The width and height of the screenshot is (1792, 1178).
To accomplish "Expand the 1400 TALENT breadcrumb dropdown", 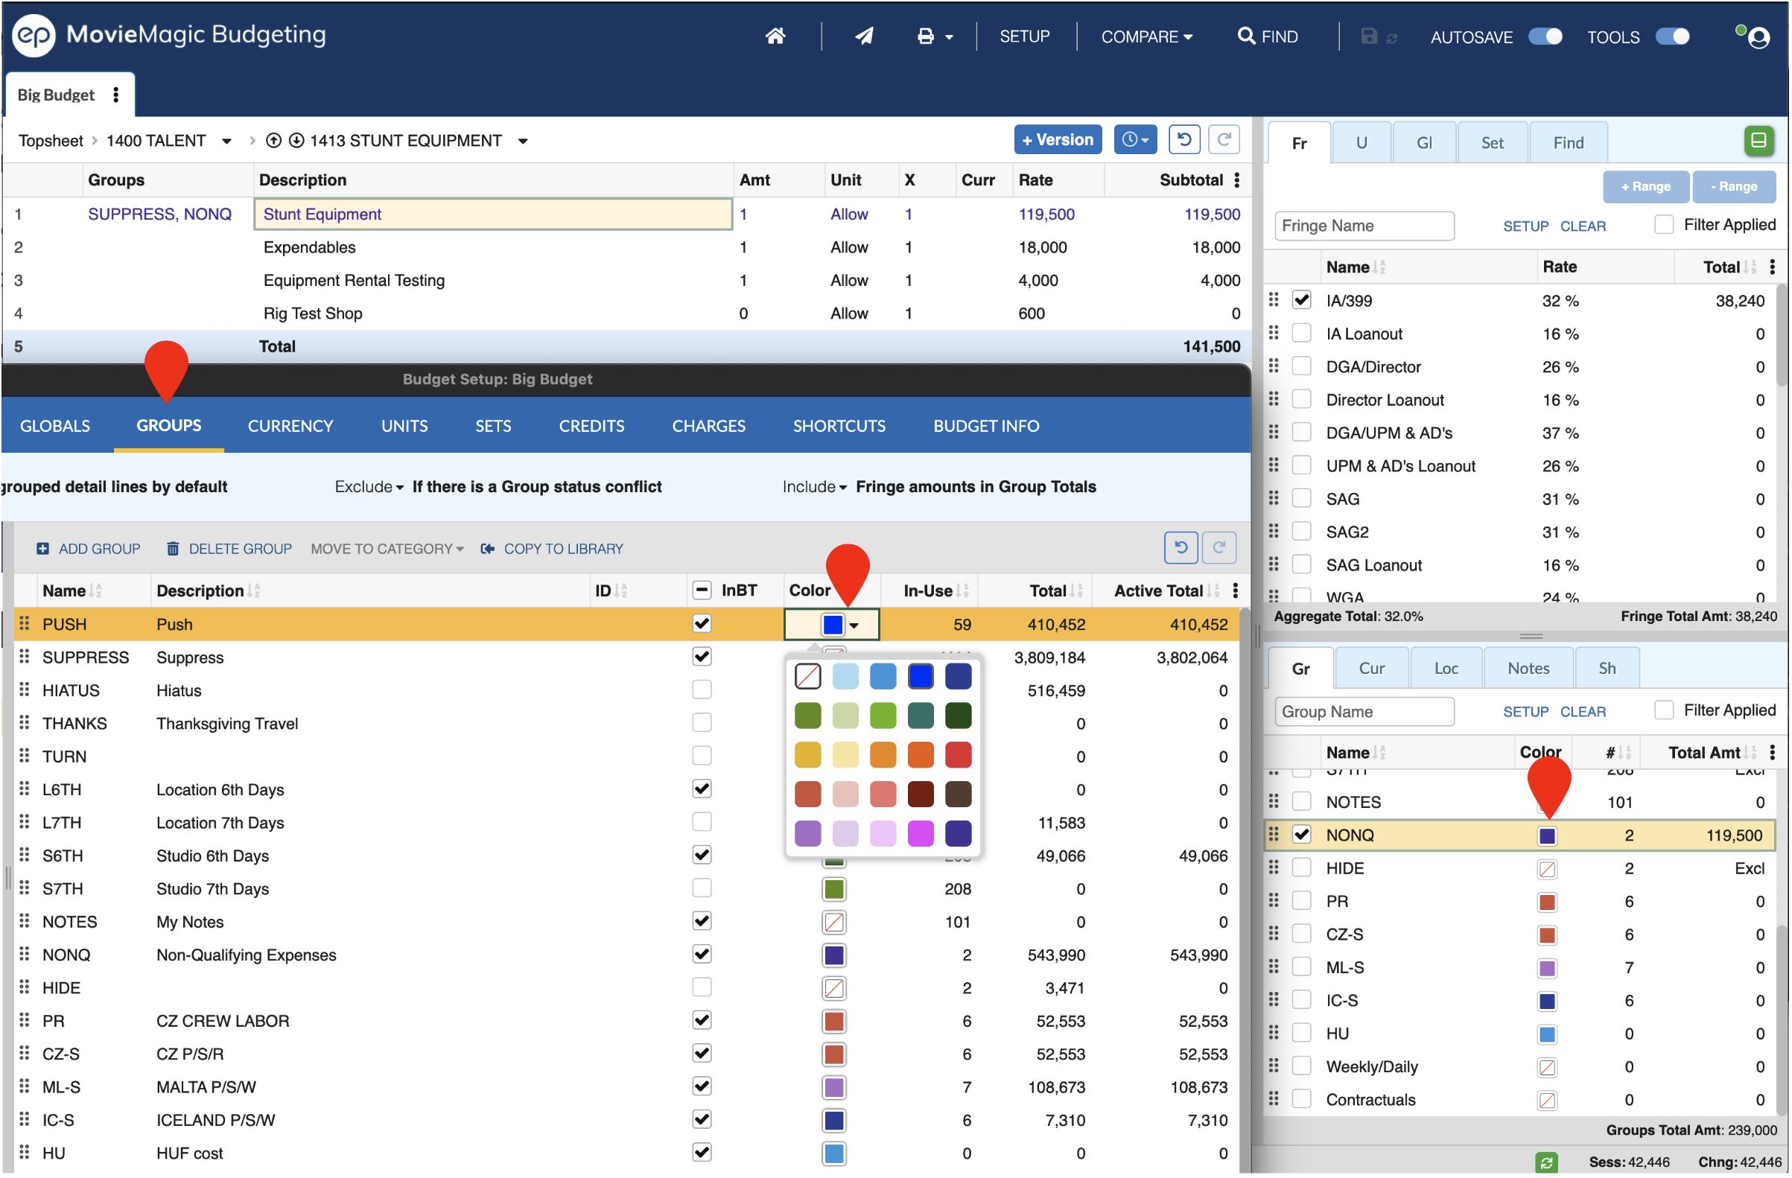I will pos(226,141).
